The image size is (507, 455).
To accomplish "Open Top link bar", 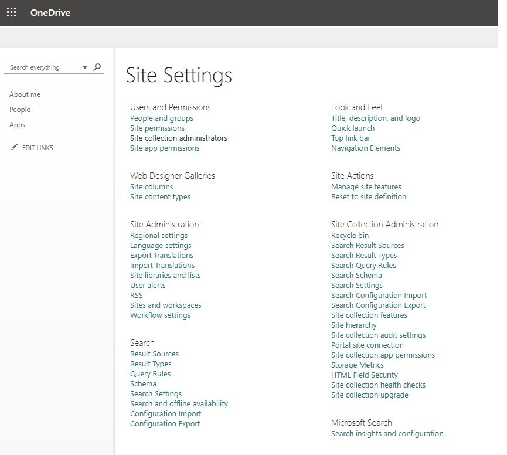I will point(351,138).
